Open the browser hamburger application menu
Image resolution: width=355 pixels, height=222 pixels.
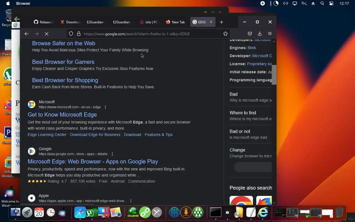(x=270, y=34)
